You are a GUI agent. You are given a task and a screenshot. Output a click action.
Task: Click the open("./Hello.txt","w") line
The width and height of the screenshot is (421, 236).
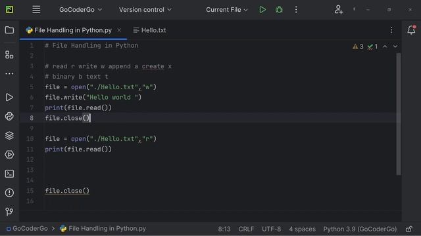(101, 87)
